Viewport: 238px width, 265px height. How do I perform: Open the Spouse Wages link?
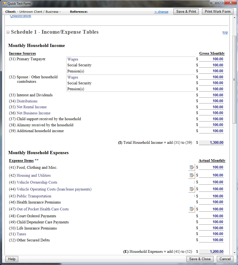(x=73, y=77)
